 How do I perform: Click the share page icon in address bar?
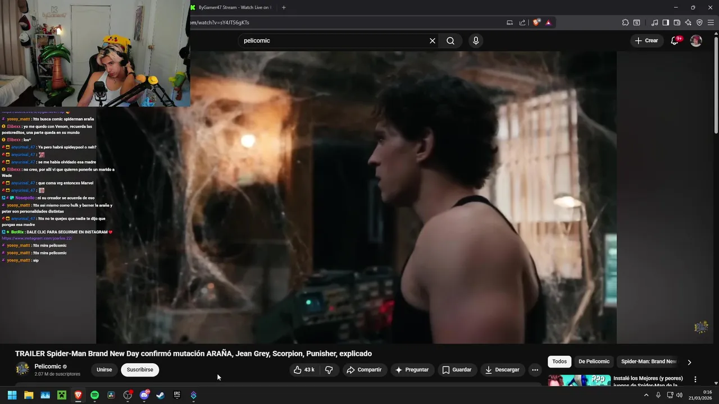(x=522, y=22)
